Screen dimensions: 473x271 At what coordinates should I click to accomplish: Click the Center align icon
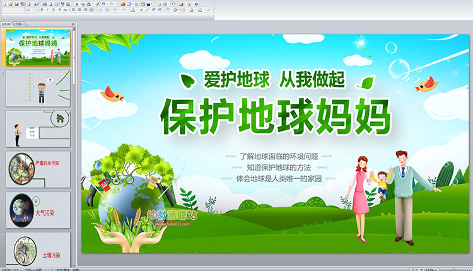[79, 9]
